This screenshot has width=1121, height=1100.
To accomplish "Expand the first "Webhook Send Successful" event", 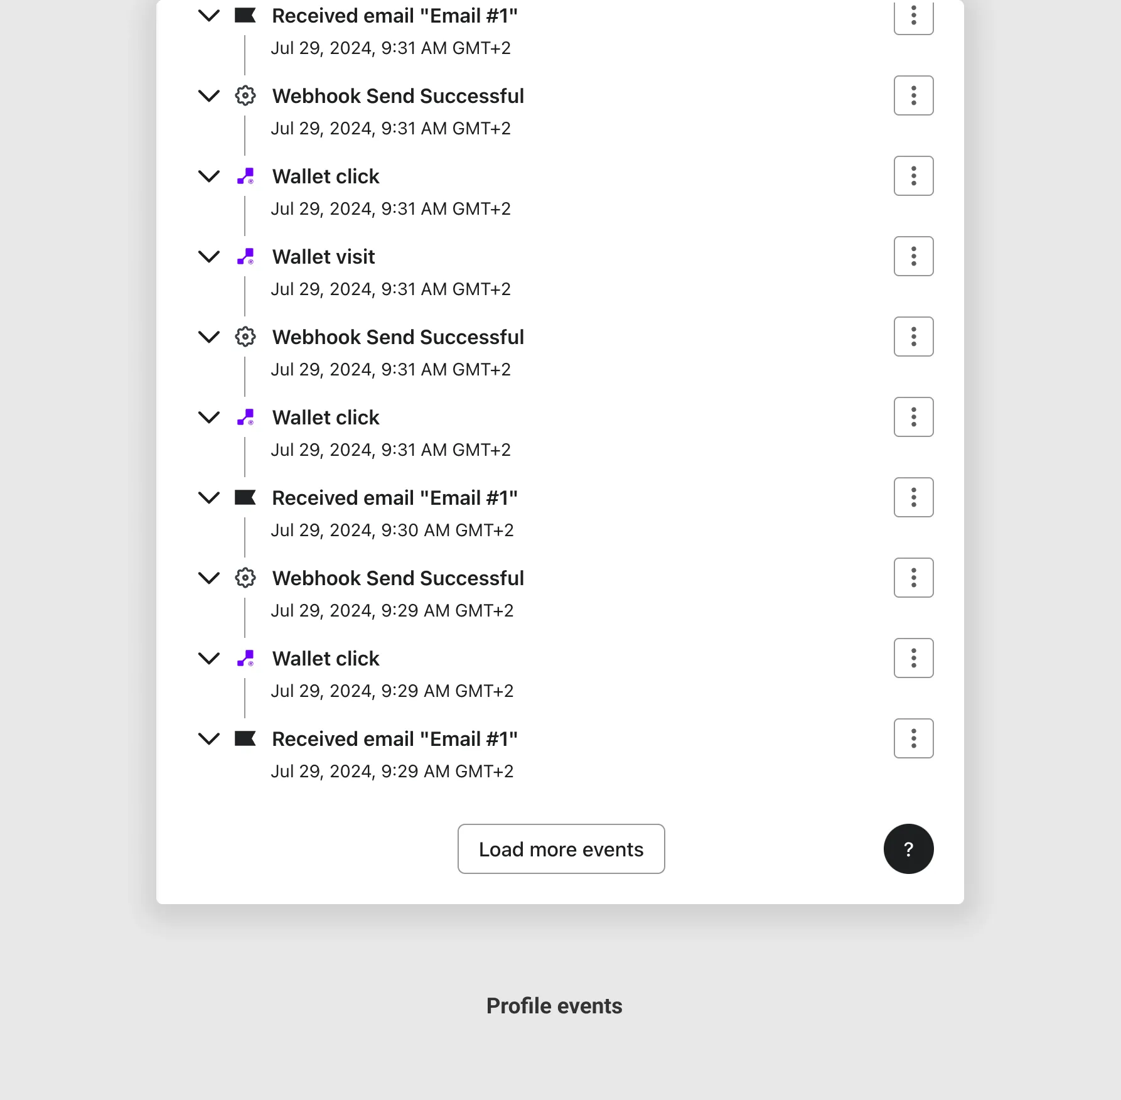I will (x=208, y=95).
